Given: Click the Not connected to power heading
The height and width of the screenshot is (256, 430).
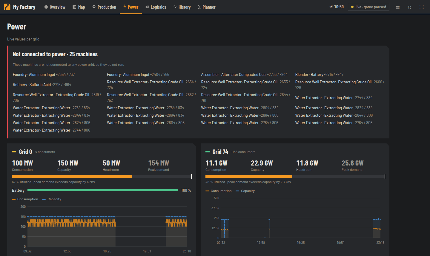Looking at the screenshot, I should (55, 54).
